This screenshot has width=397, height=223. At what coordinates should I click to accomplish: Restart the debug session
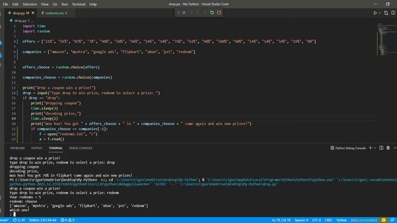click(x=212, y=12)
